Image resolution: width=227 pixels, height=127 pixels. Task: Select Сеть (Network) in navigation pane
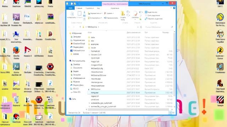[74, 99]
